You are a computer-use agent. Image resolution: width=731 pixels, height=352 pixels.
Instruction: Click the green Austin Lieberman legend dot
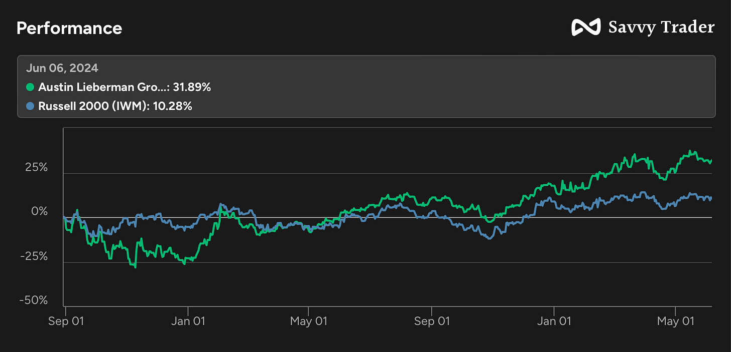coord(30,87)
